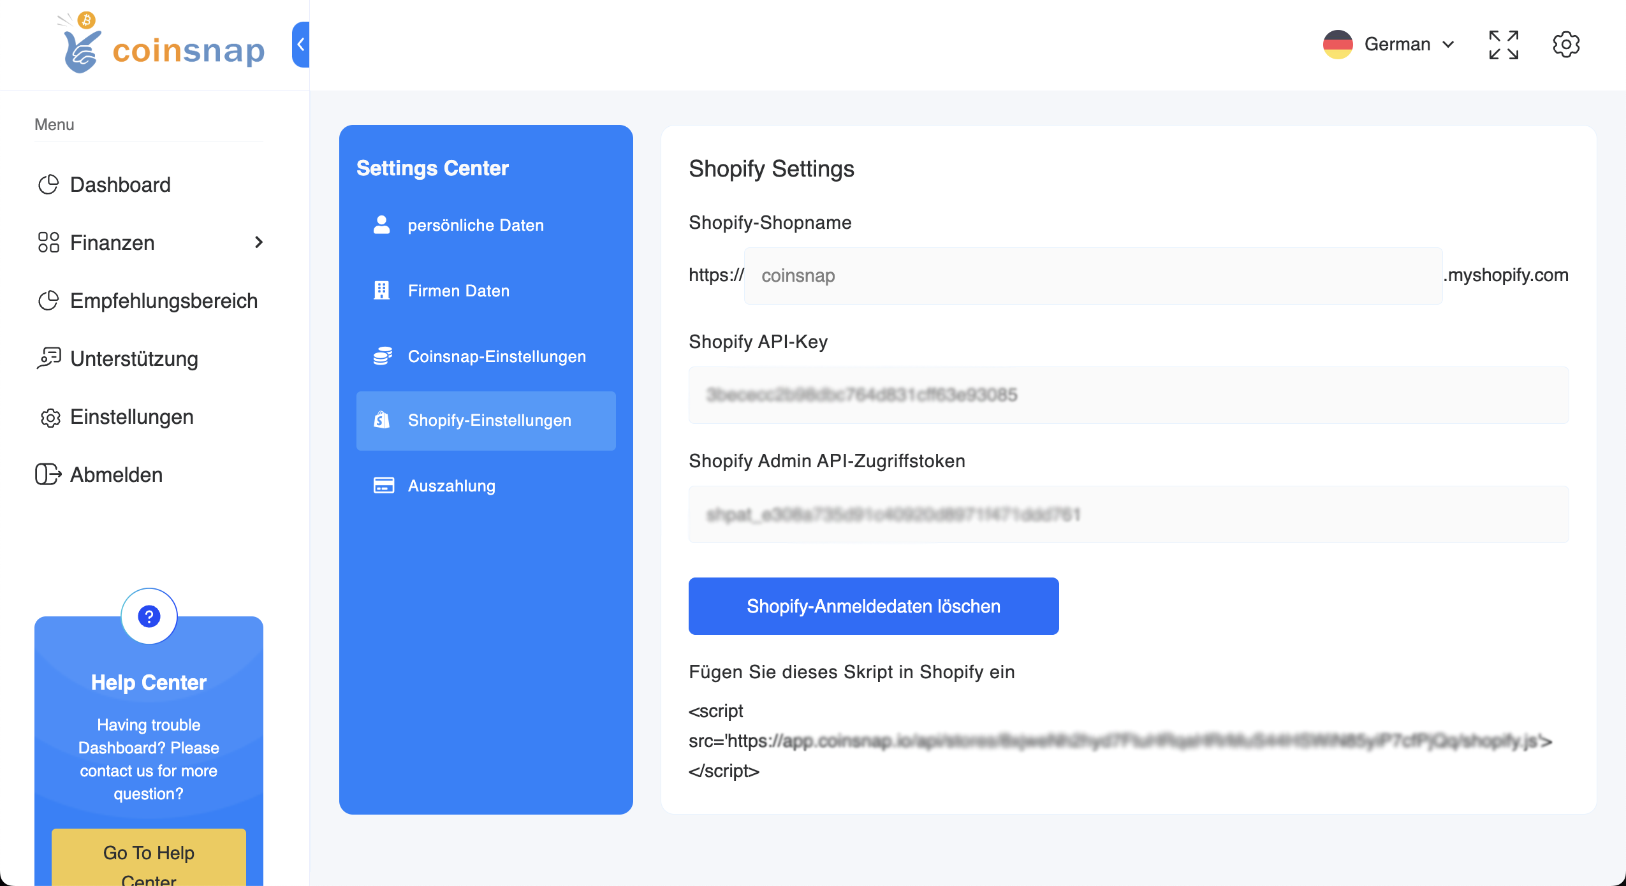Viewport: 1626px width, 886px height.
Task: Switch to Shopify-Einstellungen section
Action: pyautogui.click(x=489, y=421)
